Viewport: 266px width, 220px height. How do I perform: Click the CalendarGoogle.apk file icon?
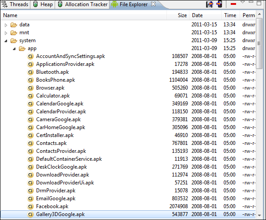(x=30, y=104)
